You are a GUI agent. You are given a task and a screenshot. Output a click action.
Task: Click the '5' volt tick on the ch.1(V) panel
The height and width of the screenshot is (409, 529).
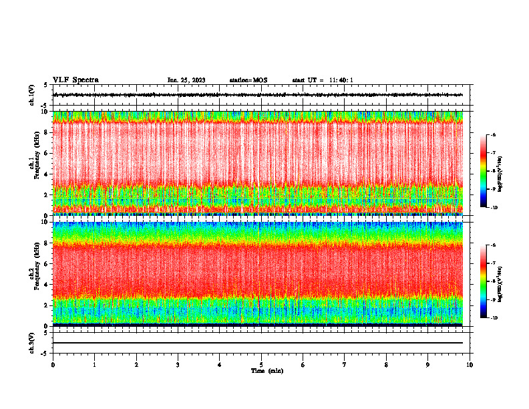[46, 85]
